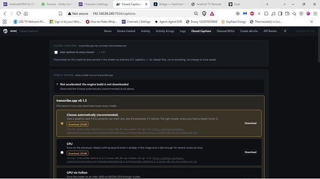Open the API Routes nav item
Image resolution: width=320 pixels, height=179 pixels.
click(270, 31)
